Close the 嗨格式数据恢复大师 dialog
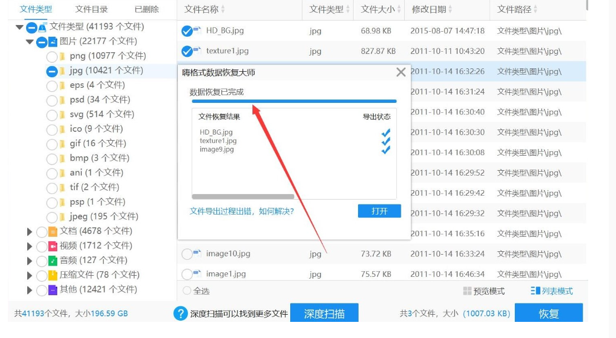 (x=401, y=72)
